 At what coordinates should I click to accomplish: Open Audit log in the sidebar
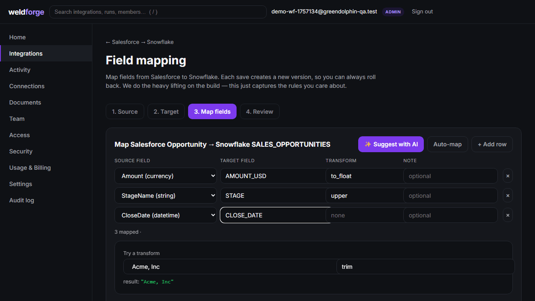[x=46, y=200]
